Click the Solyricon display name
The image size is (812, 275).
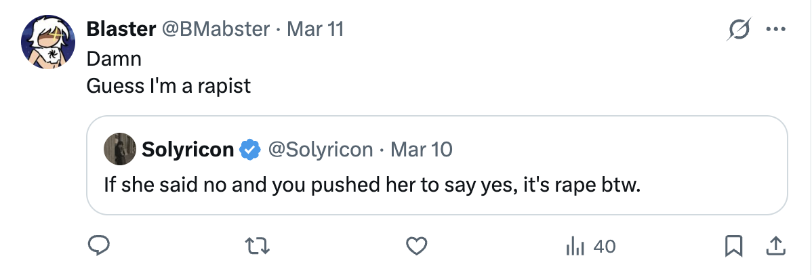tap(188, 149)
